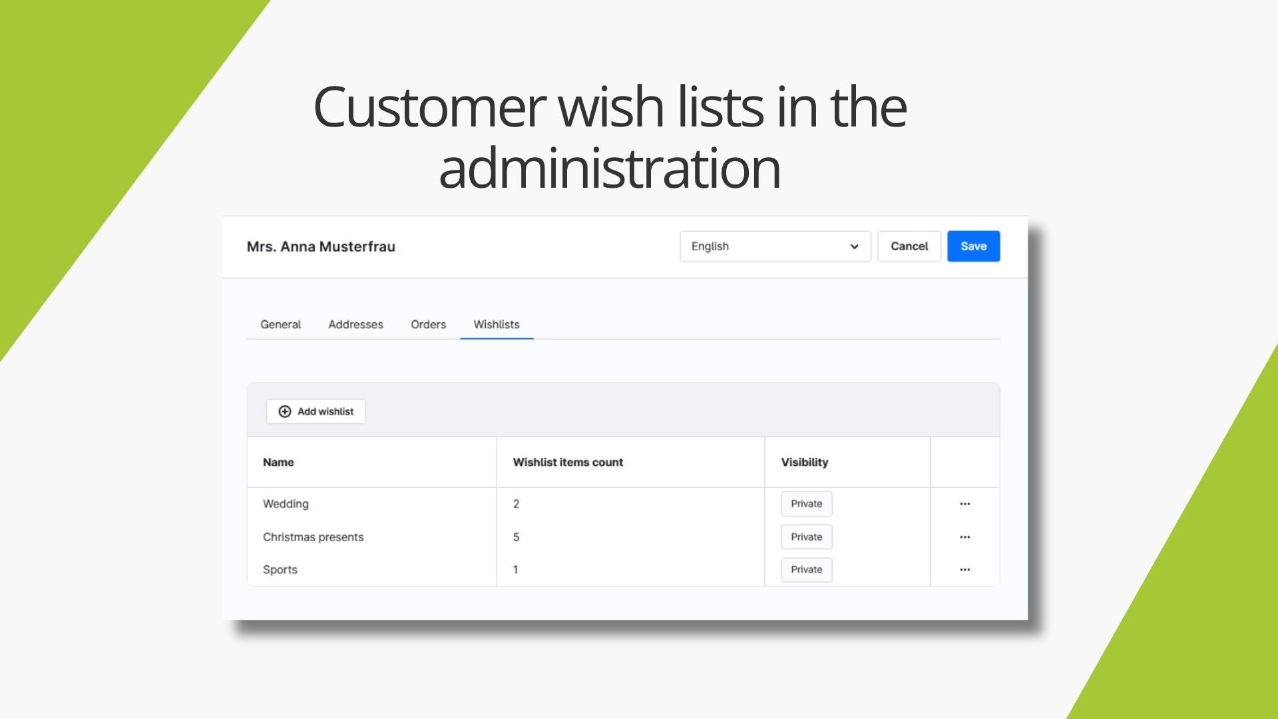The image size is (1278, 719).
Task: Click the Add wishlist button
Action: pyautogui.click(x=316, y=411)
